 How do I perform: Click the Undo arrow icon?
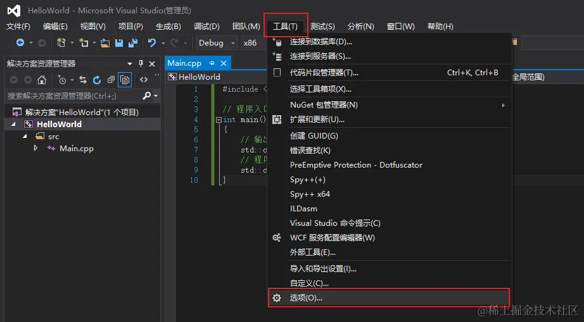coord(151,43)
